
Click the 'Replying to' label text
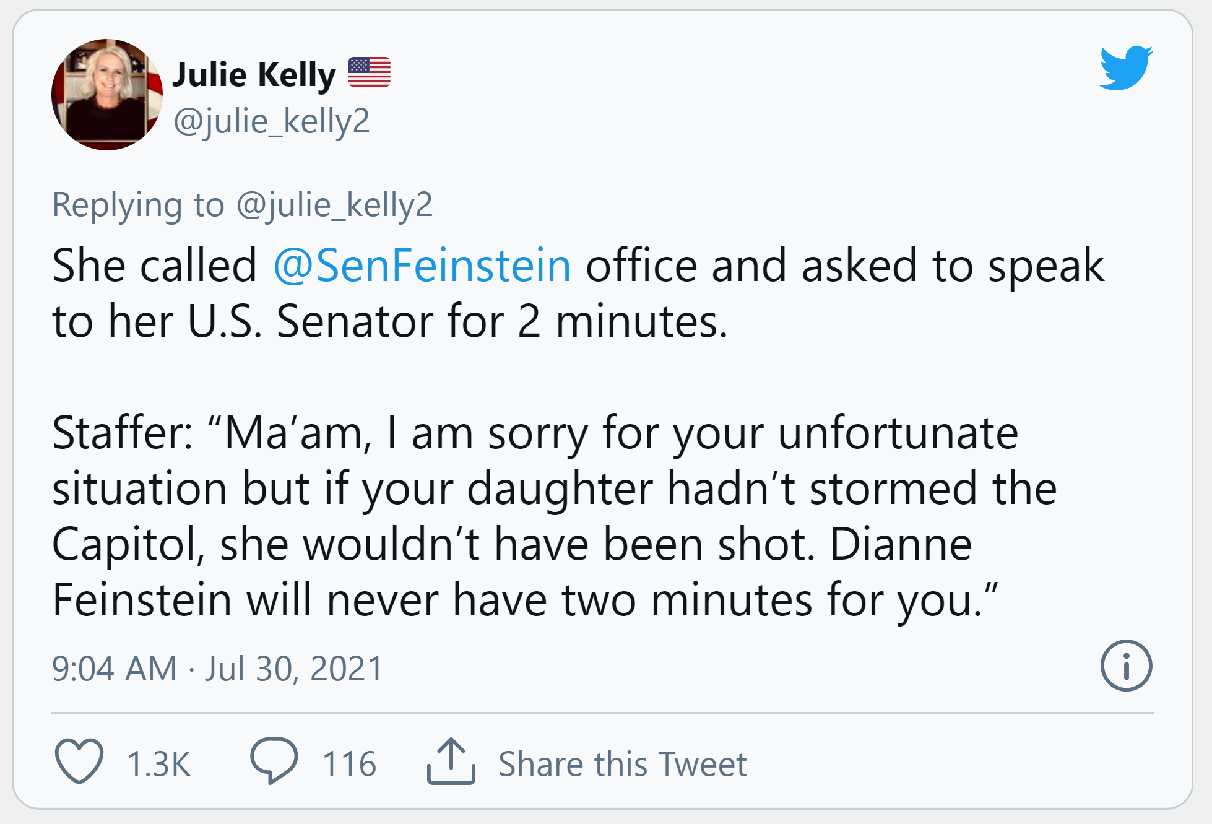pyautogui.click(x=138, y=205)
